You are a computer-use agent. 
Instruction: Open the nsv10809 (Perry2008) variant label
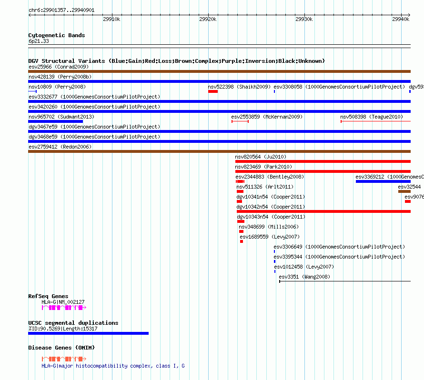pos(57,87)
